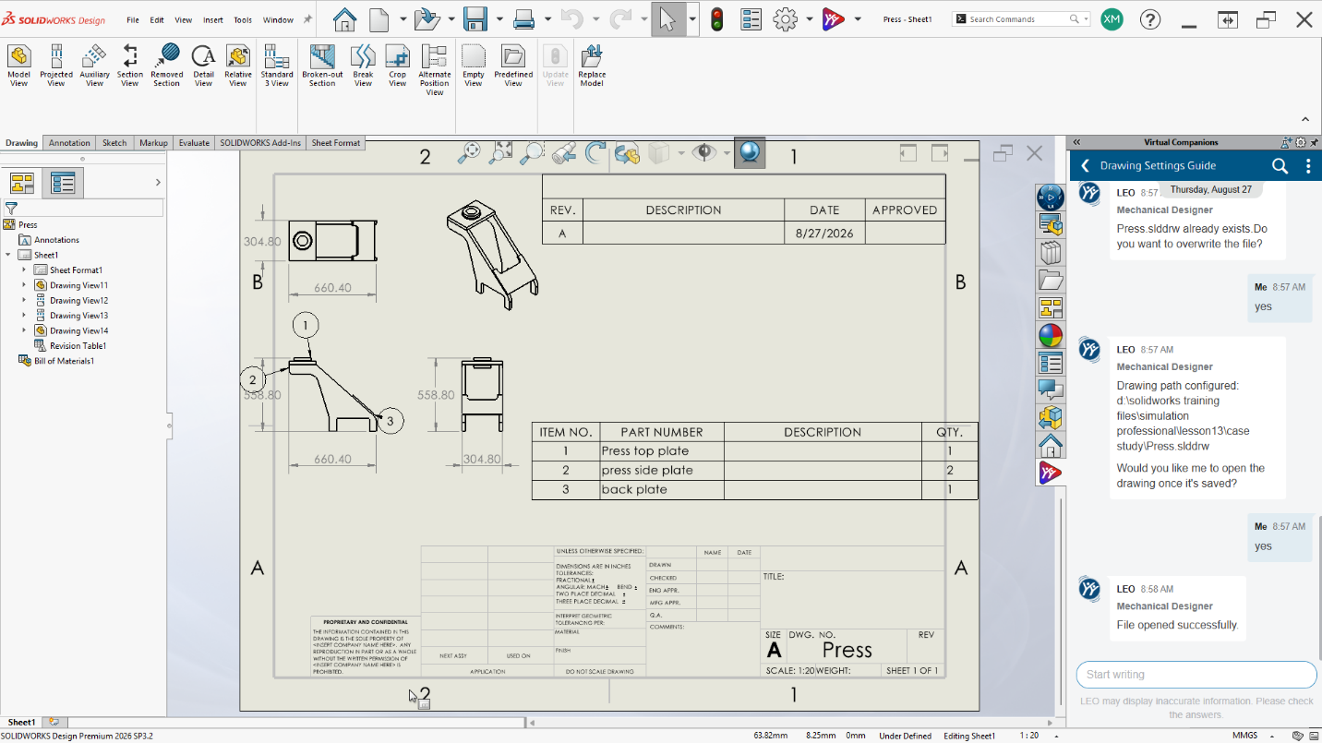This screenshot has width=1322, height=743.
Task: Open the chat panel kebab menu
Action: [x=1308, y=166]
